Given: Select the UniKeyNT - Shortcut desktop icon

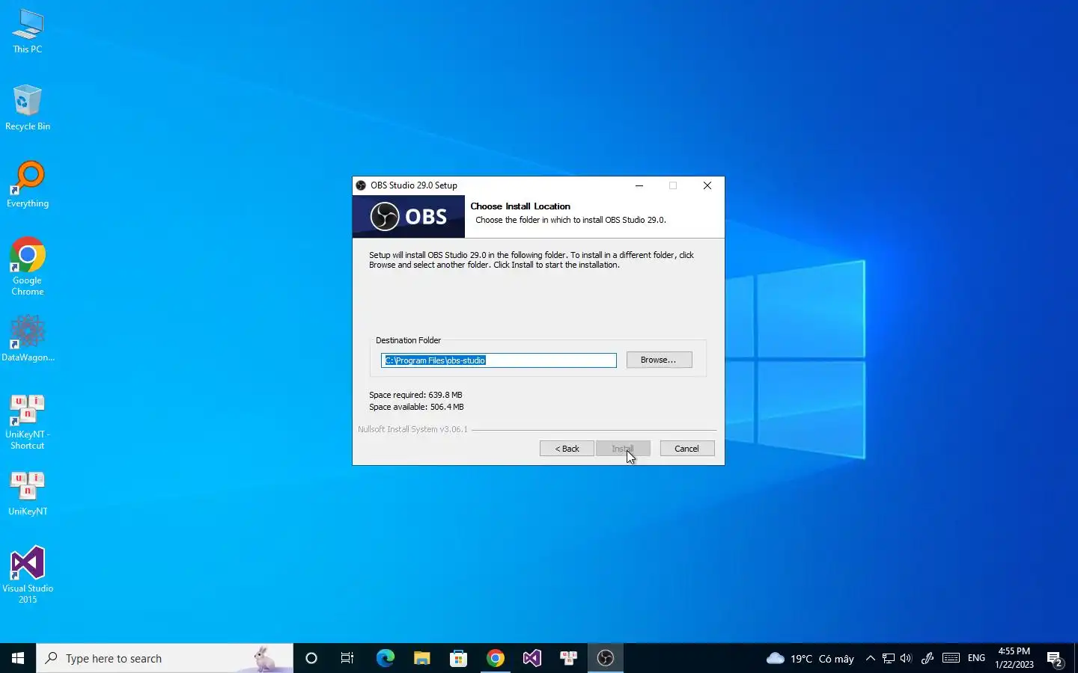Looking at the screenshot, I should click(x=28, y=421).
